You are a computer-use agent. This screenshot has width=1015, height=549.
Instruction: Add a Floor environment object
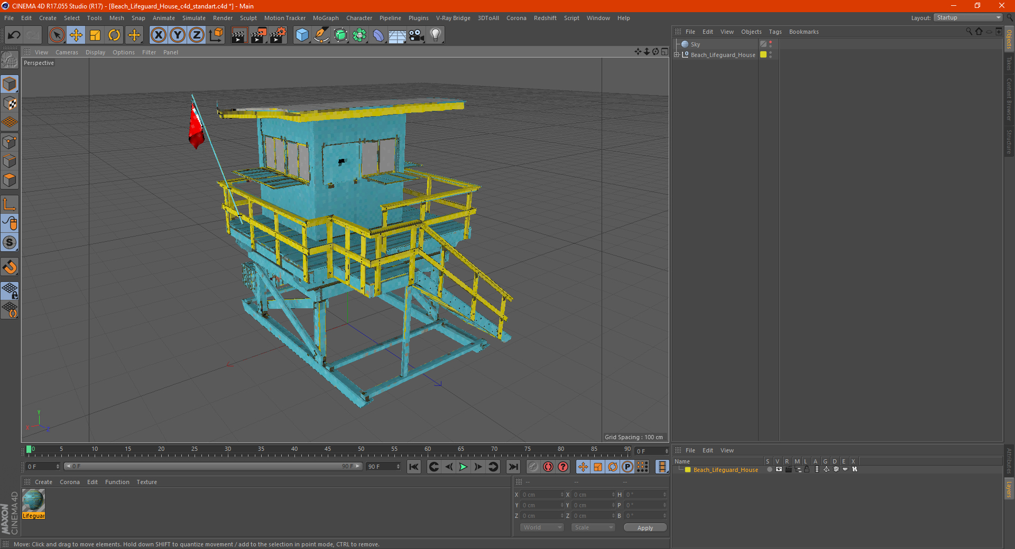tap(397, 35)
